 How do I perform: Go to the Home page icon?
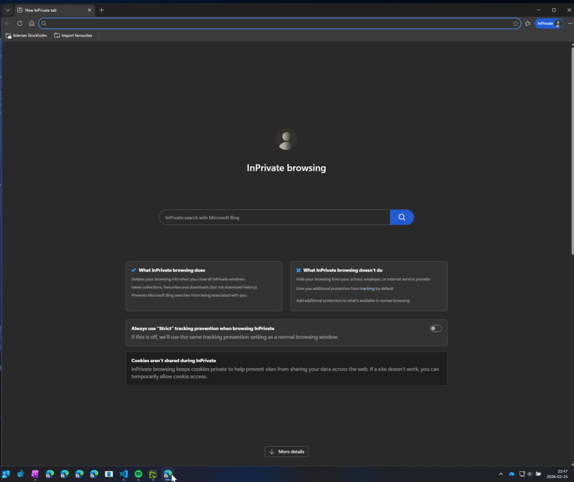point(31,24)
